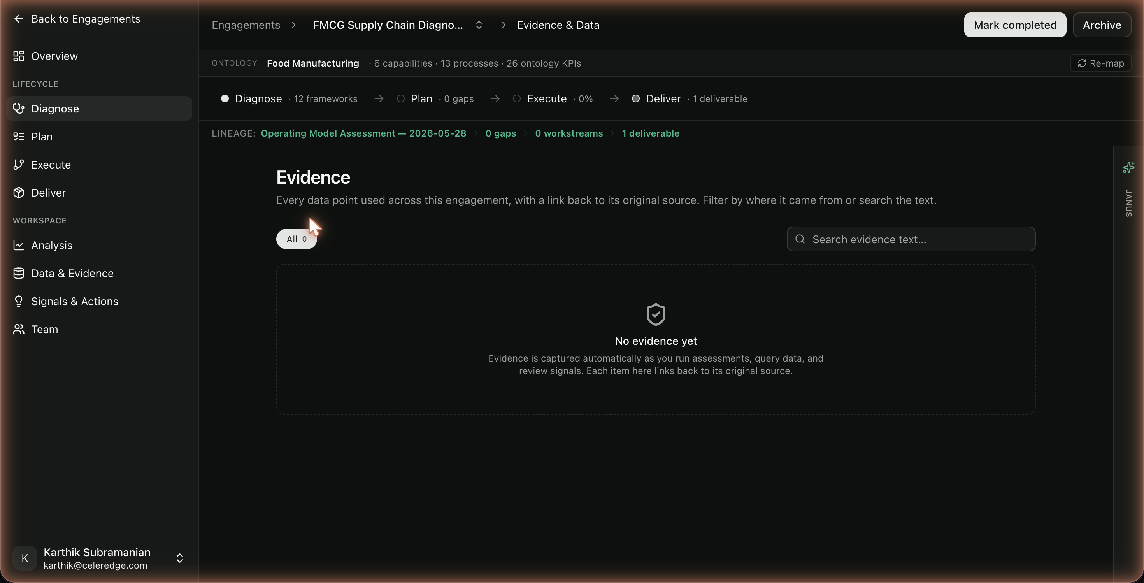This screenshot has height=583, width=1144.
Task: Open the FMCG Supply Chain engagement switcher chevrons
Action: click(x=479, y=25)
